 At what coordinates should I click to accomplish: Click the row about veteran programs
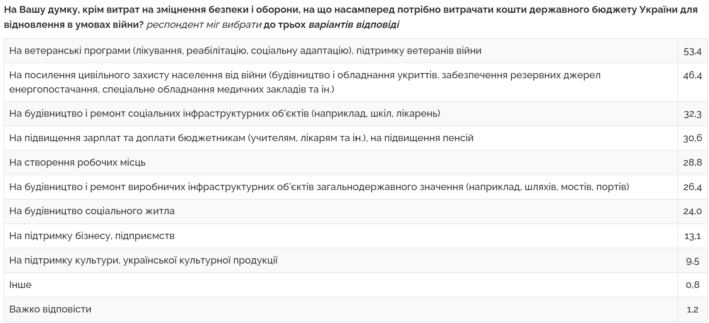tap(245, 50)
